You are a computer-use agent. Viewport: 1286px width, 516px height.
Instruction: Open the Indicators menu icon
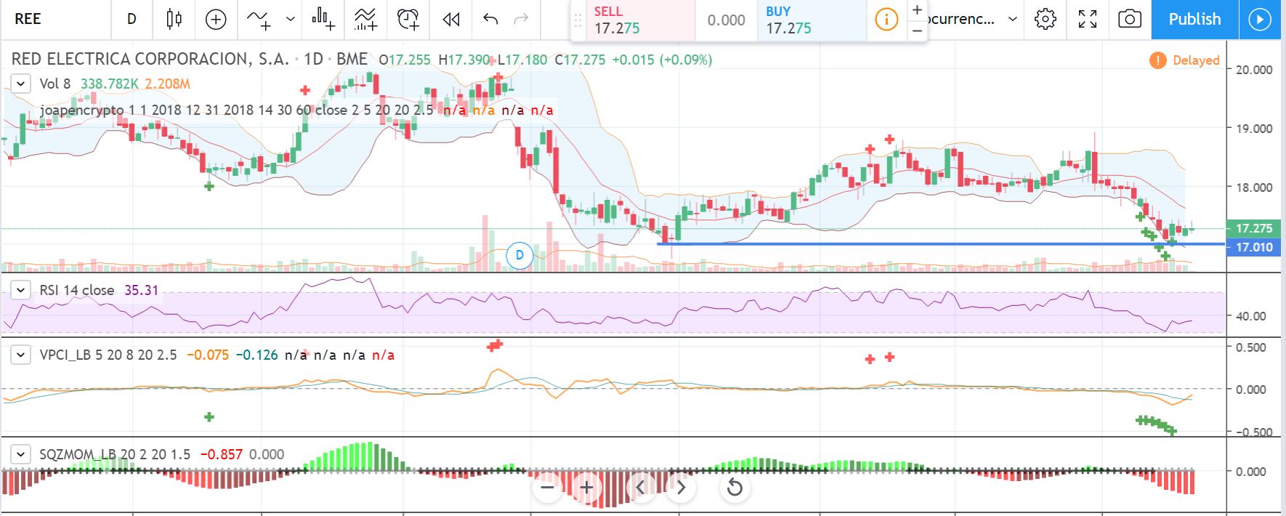pyautogui.click(x=259, y=20)
